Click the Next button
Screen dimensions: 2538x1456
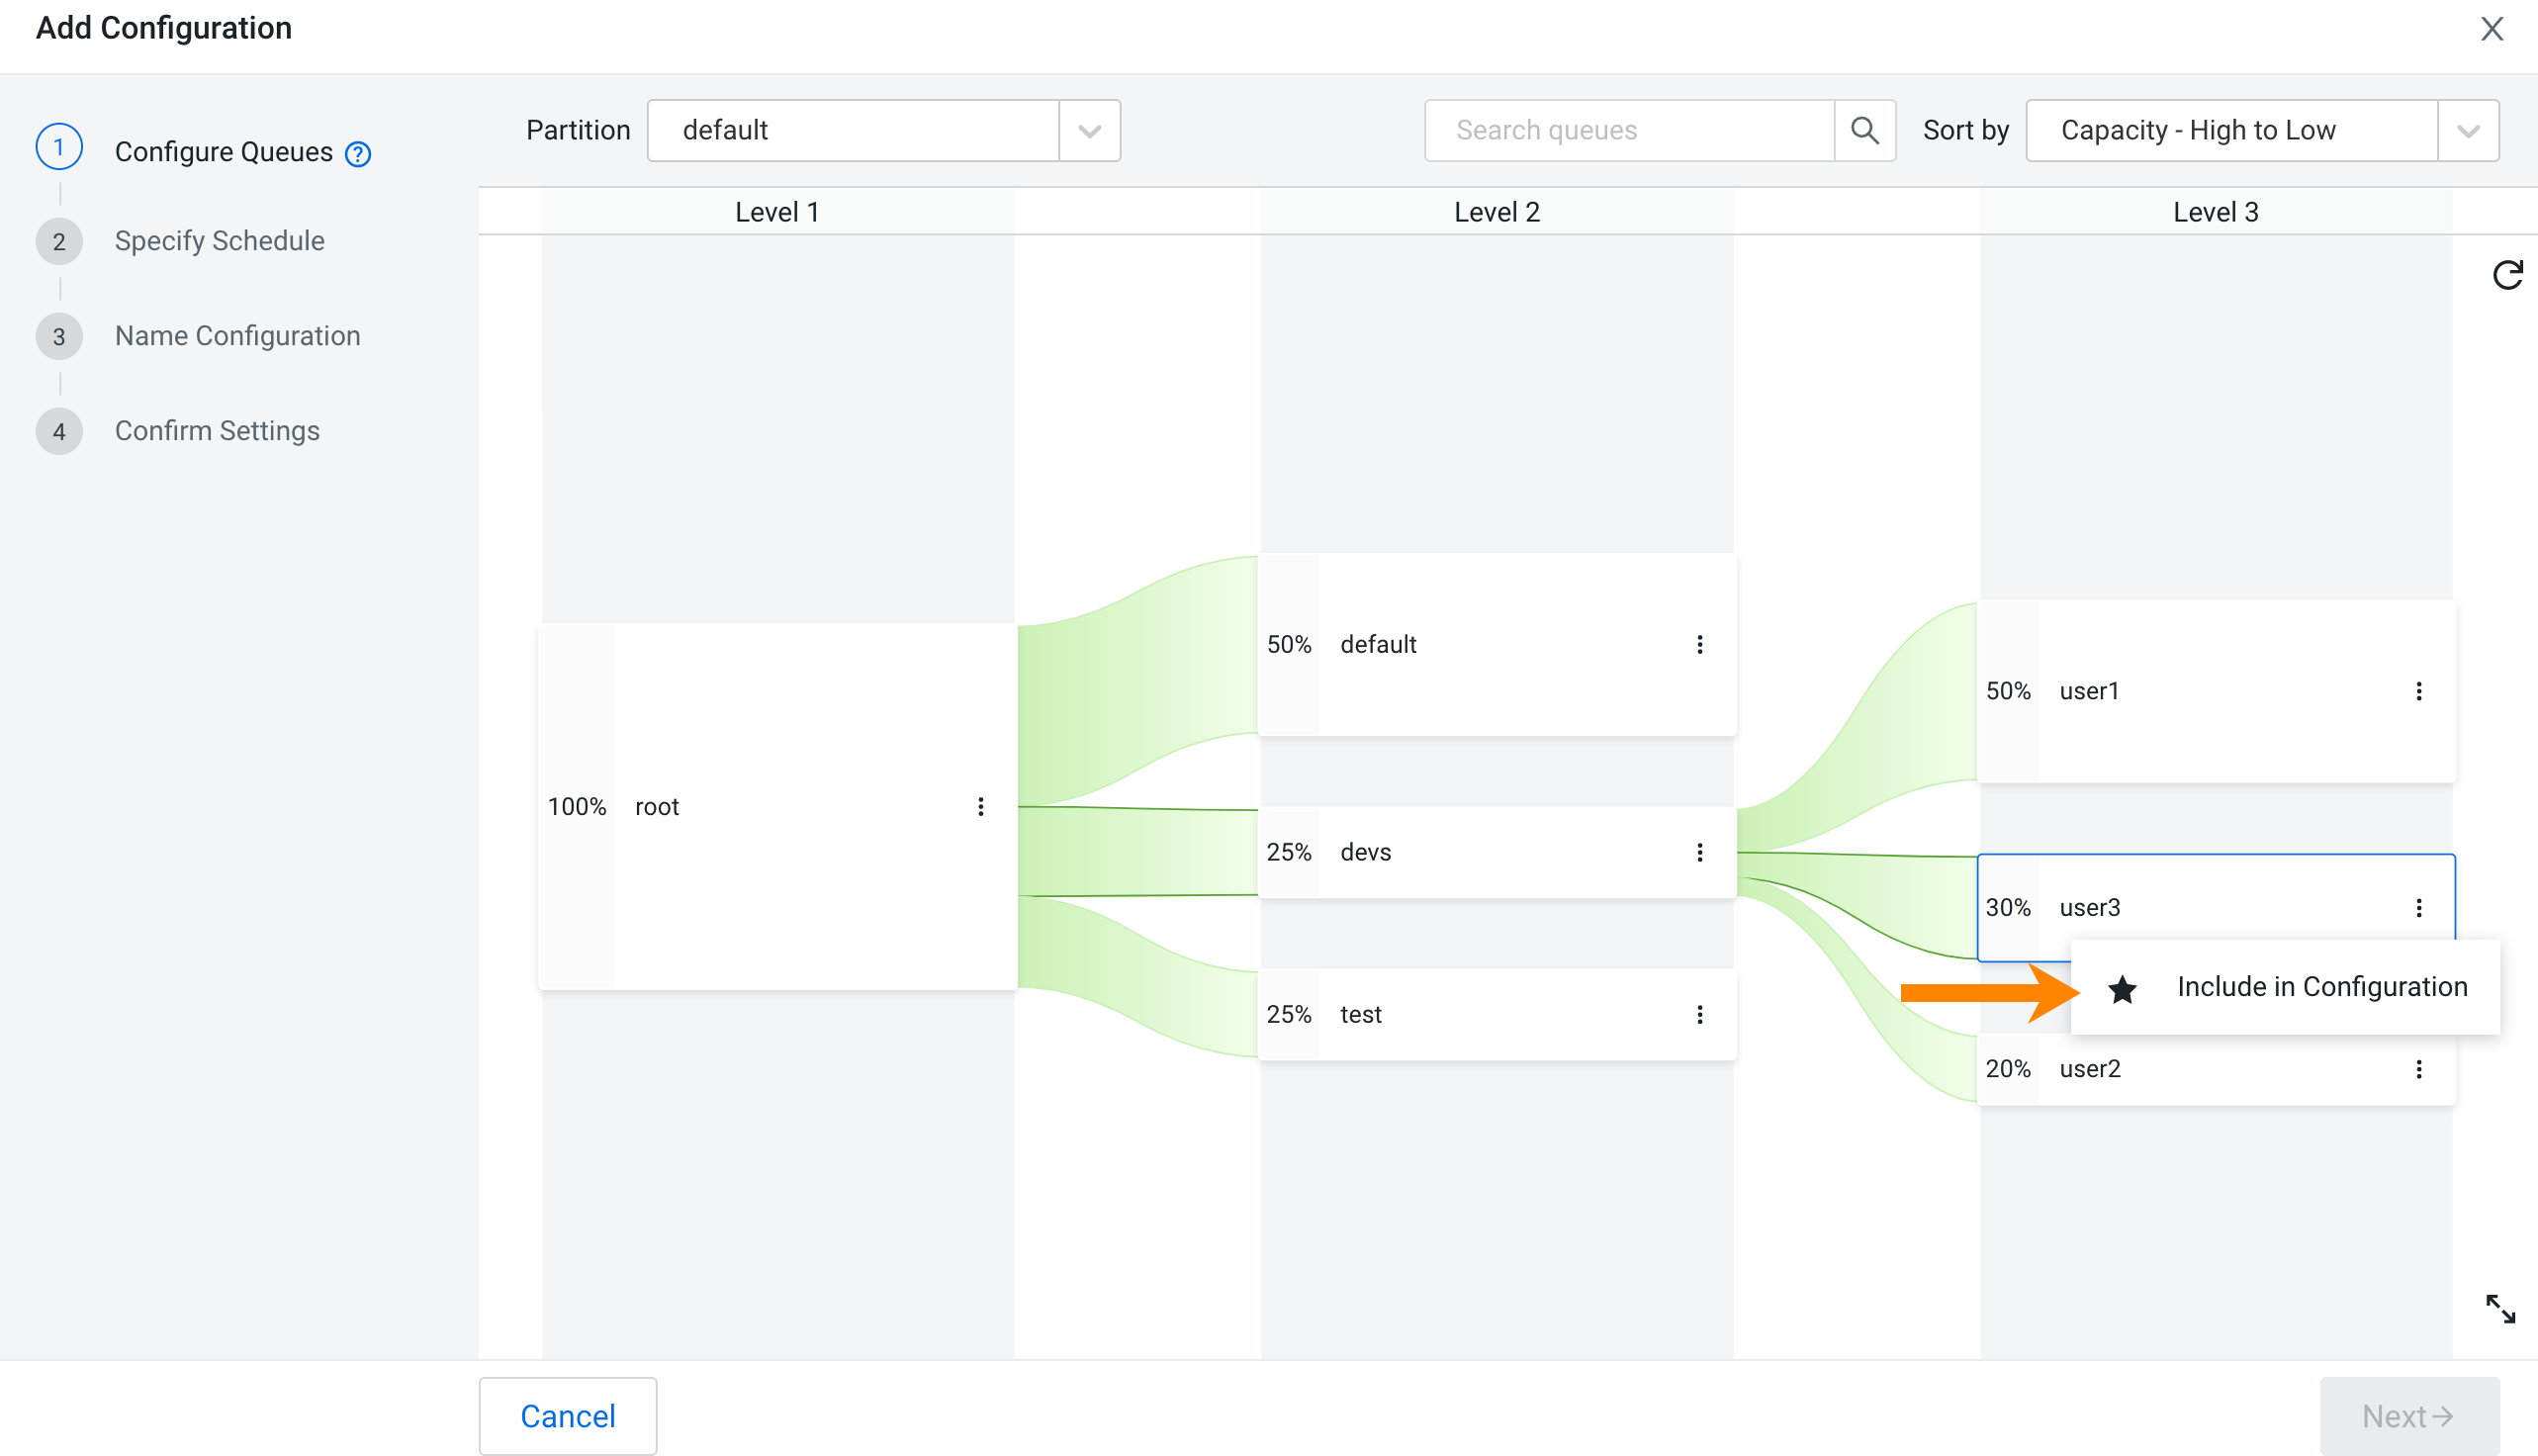pos(2408,1416)
